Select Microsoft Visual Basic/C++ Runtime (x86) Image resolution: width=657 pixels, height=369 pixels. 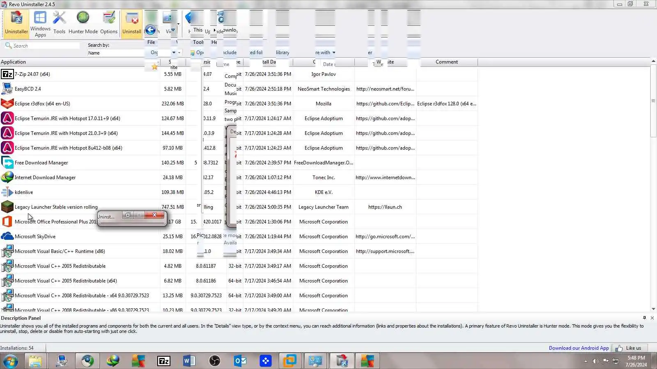(x=238, y=251)
